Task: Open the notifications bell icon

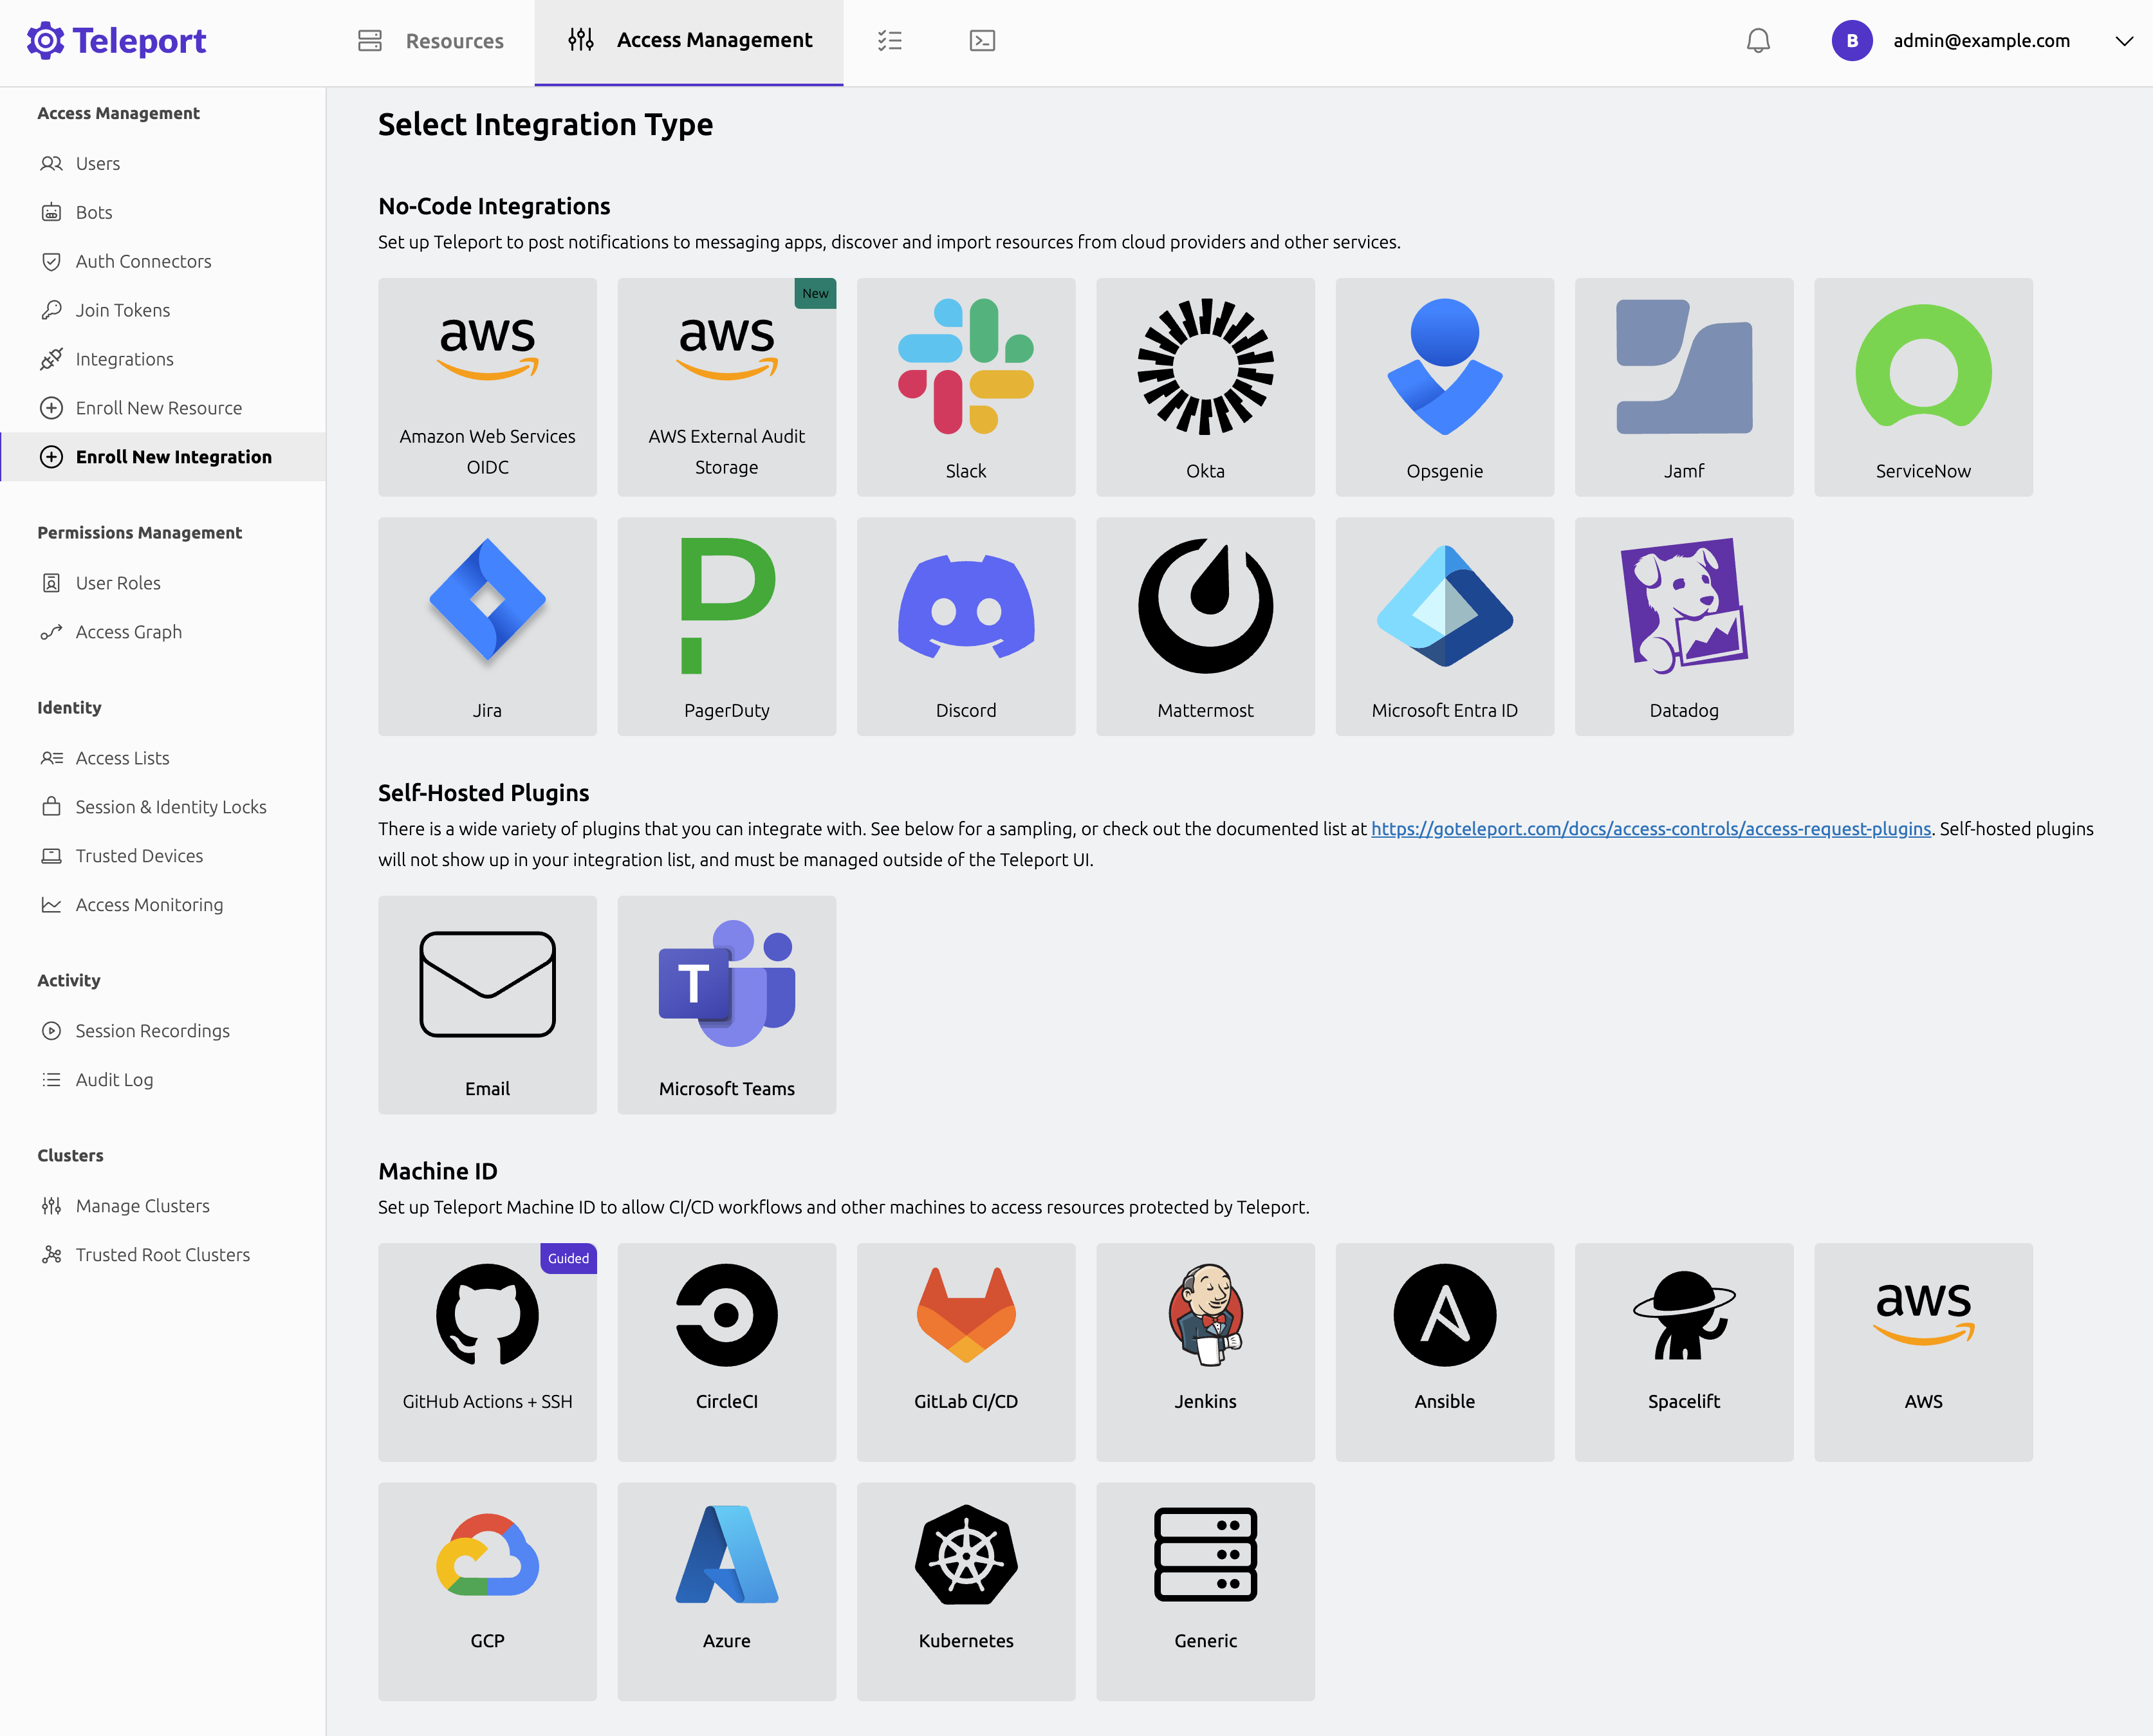Action: pyautogui.click(x=1757, y=41)
